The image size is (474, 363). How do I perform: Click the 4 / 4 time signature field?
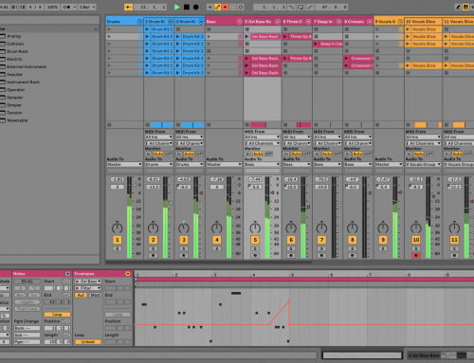point(35,7)
